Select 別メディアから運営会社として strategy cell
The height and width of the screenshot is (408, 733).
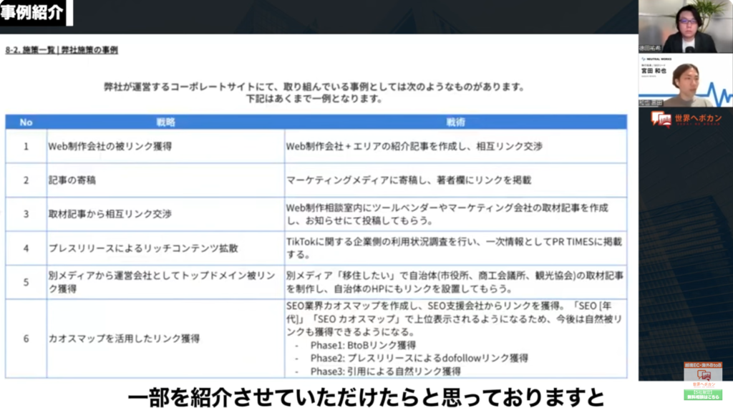coord(165,282)
